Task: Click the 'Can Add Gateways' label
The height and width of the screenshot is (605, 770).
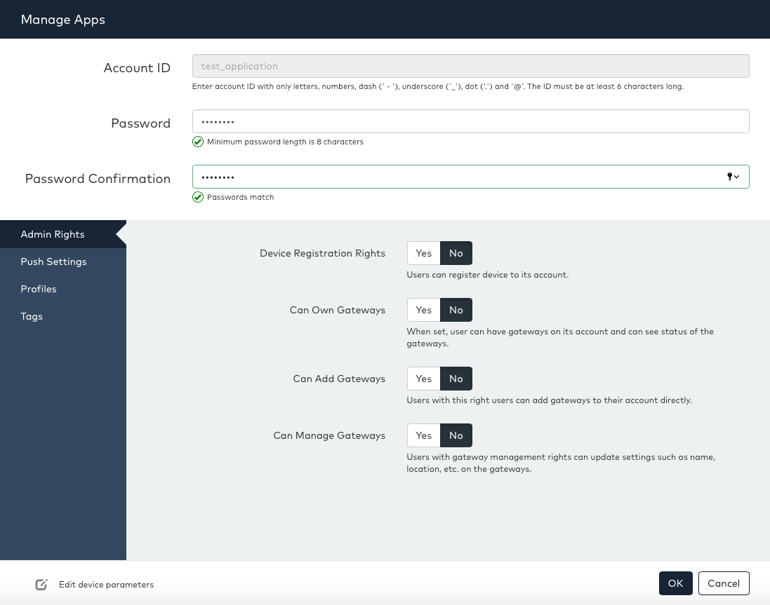Action: tap(339, 379)
